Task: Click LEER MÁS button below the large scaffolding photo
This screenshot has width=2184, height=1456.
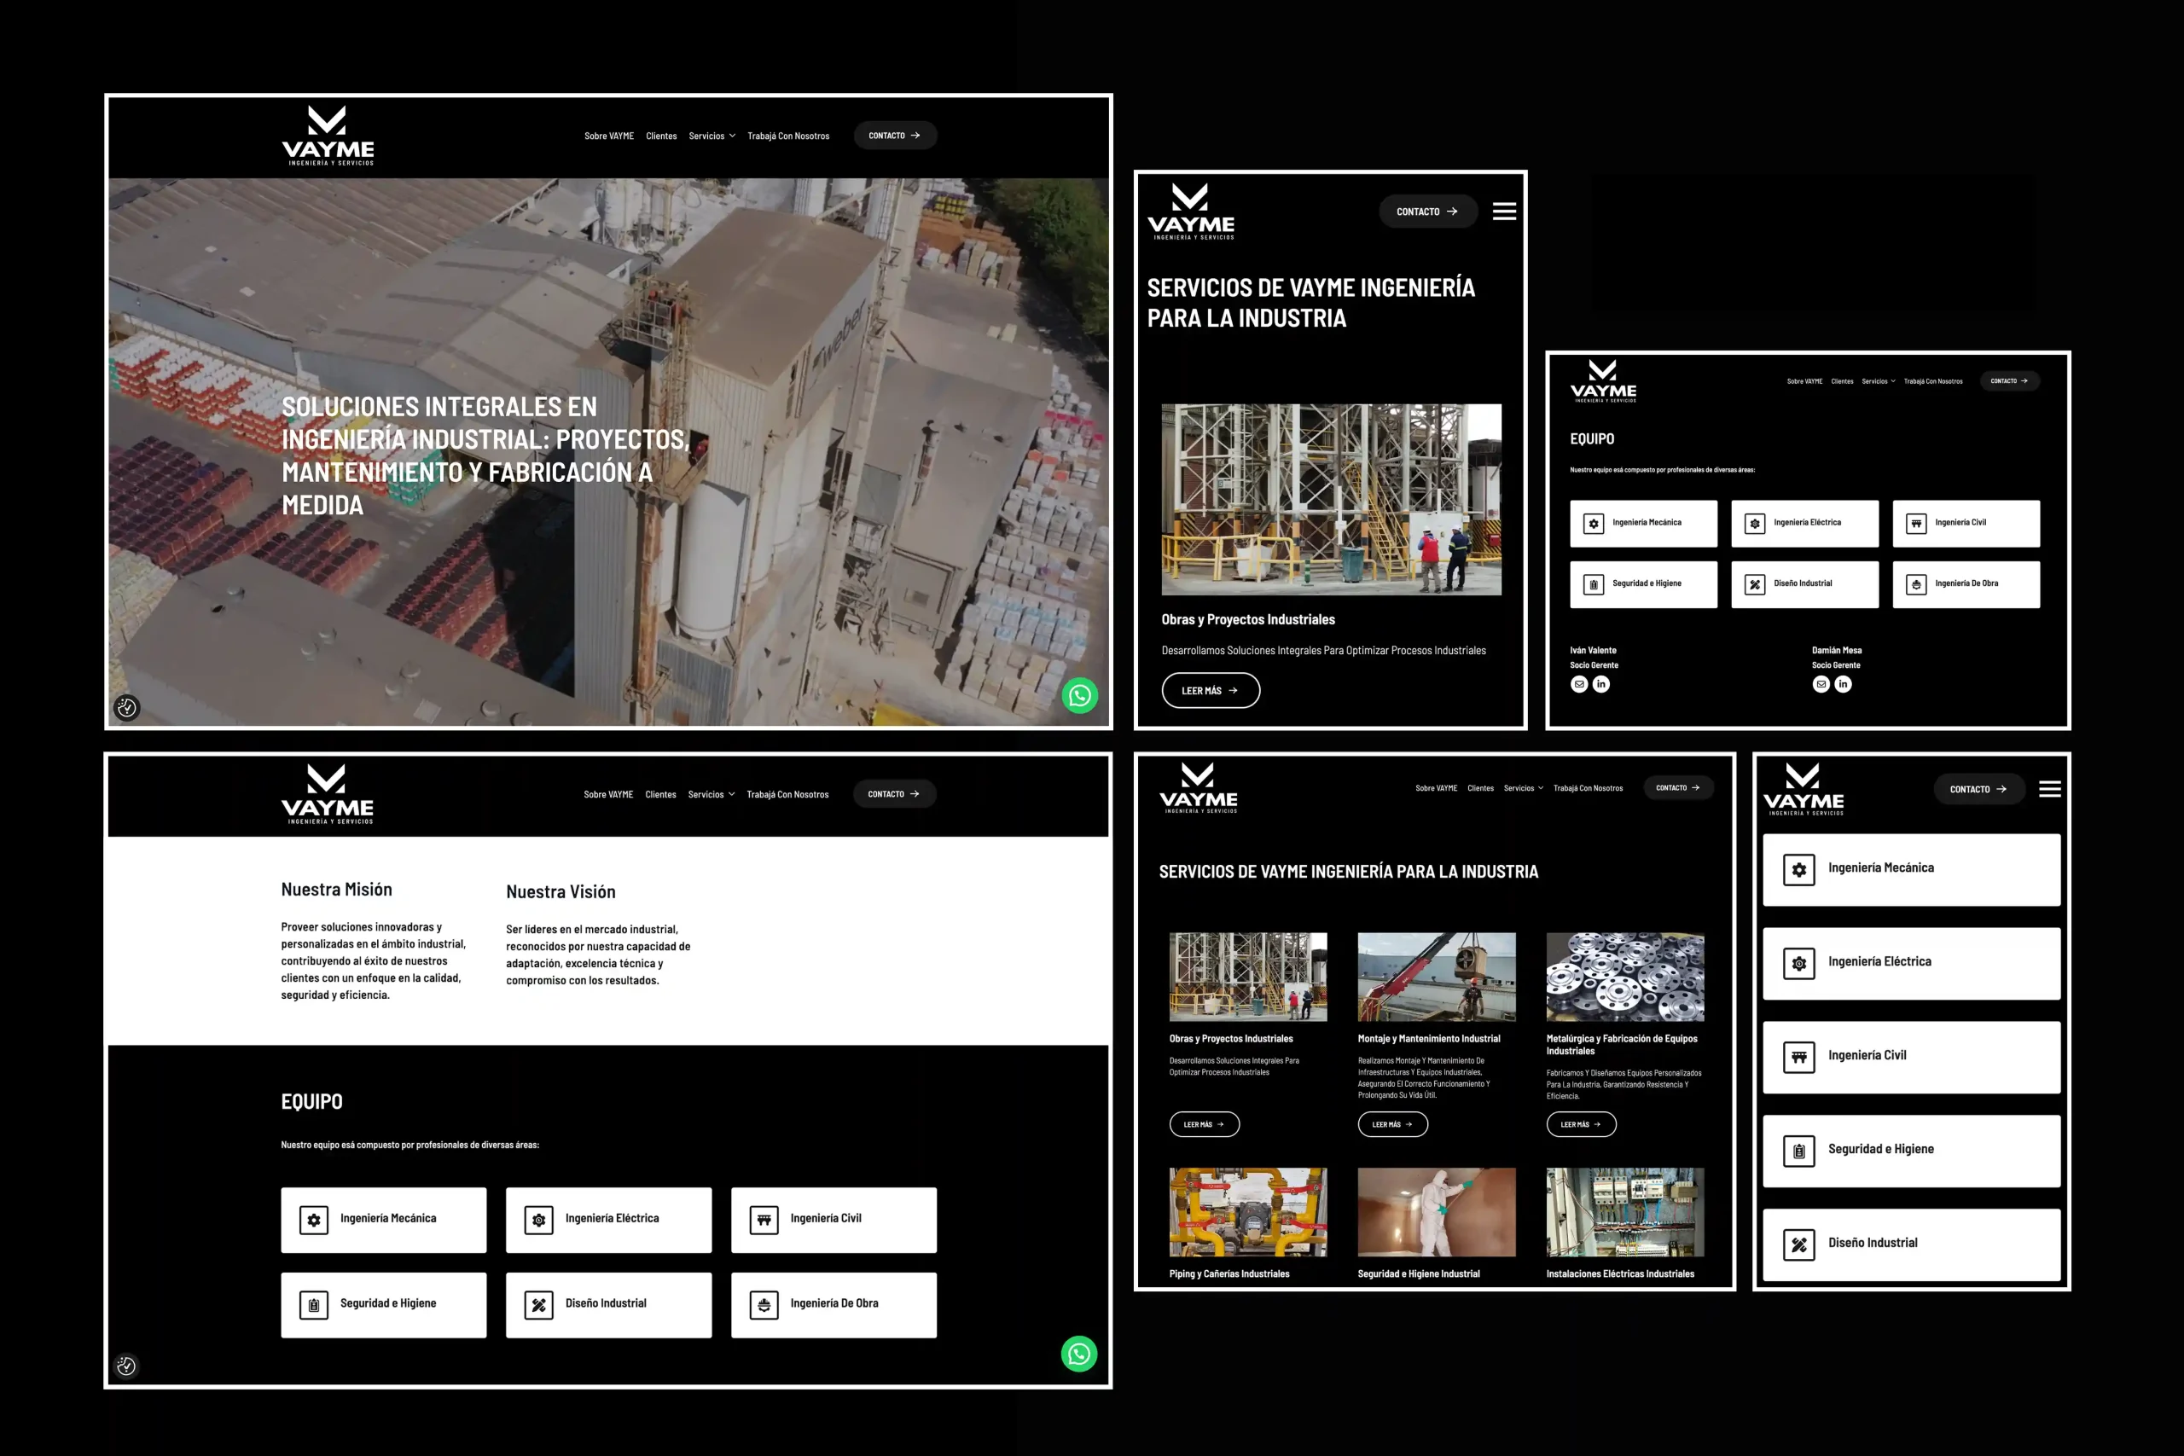Action: click(x=1210, y=691)
